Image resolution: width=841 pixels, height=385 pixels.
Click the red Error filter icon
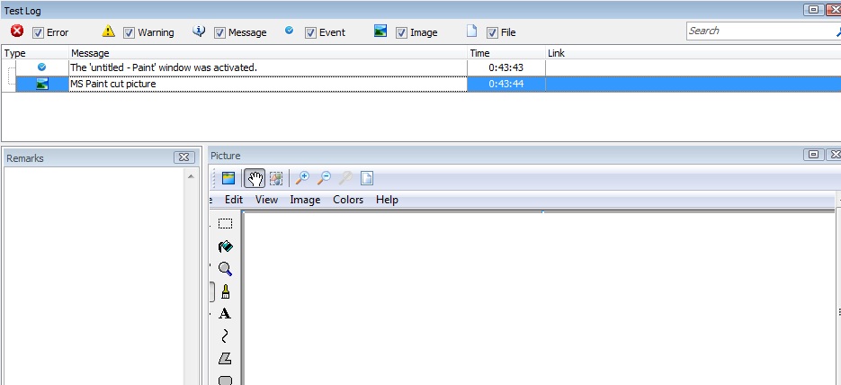pyautogui.click(x=17, y=31)
